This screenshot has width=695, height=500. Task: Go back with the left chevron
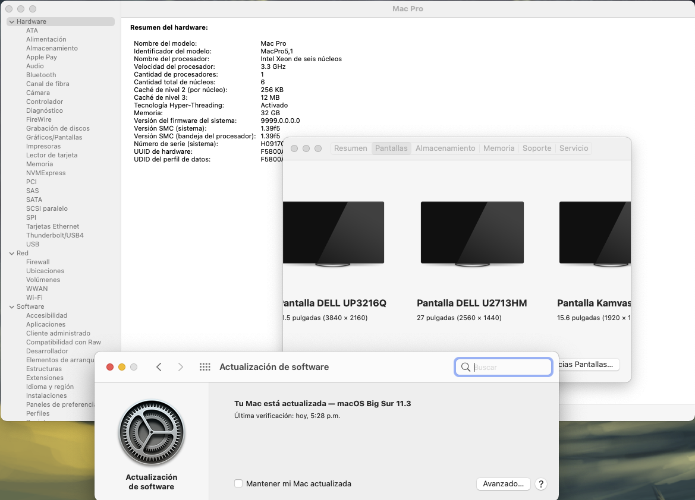click(x=159, y=367)
